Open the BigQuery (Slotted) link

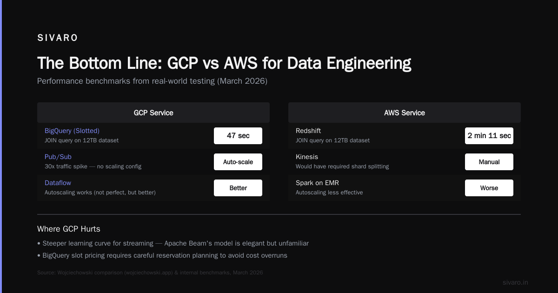pyautogui.click(x=72, y=131)
